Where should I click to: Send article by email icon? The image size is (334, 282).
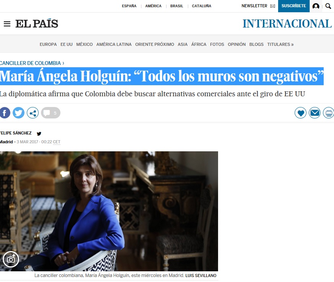[x=314, y=113]
